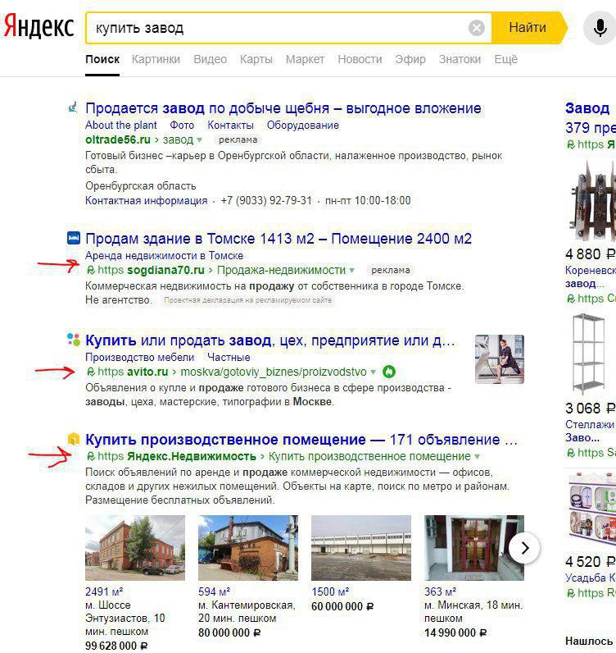This screenshot has height=653, width=616.
Task: Click the Найти search button
Action: click(x=528, y=28)
